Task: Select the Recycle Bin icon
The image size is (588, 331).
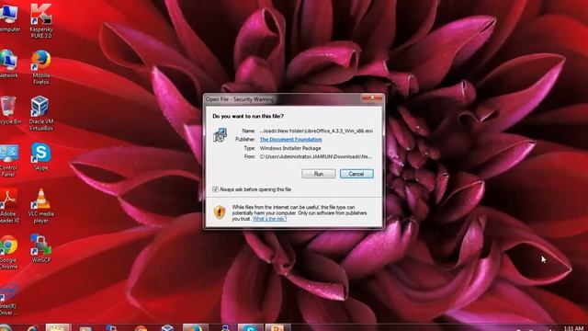Action: click(10, 110)
